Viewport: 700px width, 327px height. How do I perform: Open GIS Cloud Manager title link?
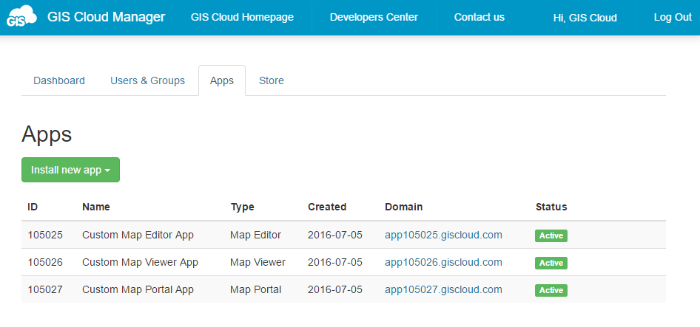click(x=107, y=17)
